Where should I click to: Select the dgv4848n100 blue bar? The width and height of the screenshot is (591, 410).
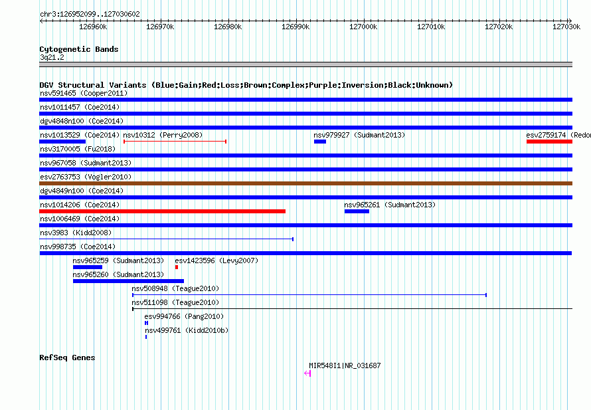[x=305, y=128]
